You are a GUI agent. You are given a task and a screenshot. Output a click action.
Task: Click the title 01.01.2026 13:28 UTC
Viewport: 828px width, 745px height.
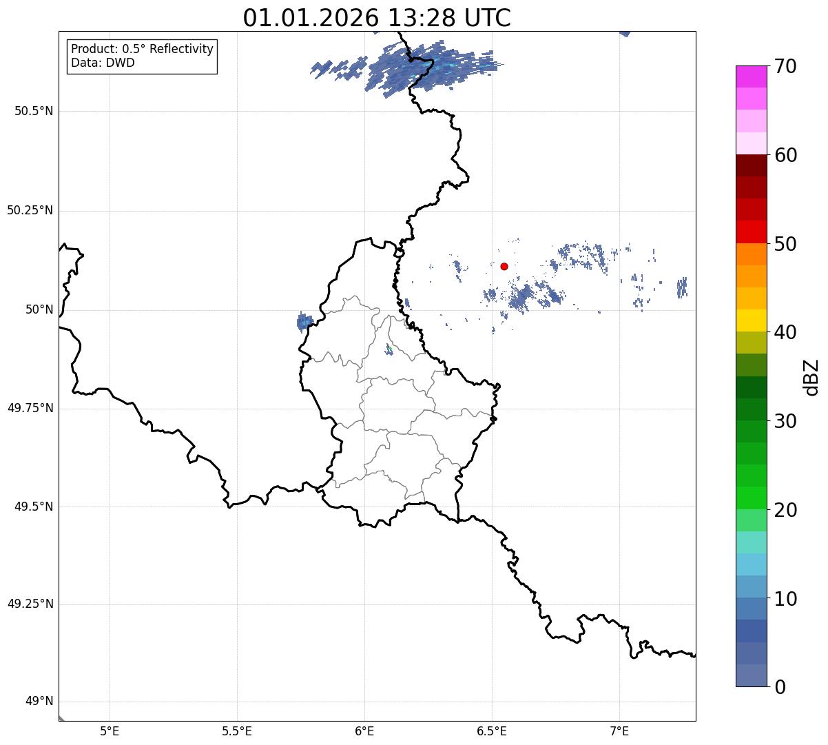tap(377, 18)
